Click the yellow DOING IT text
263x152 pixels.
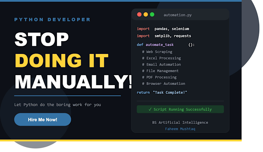[x=61, y=60]
